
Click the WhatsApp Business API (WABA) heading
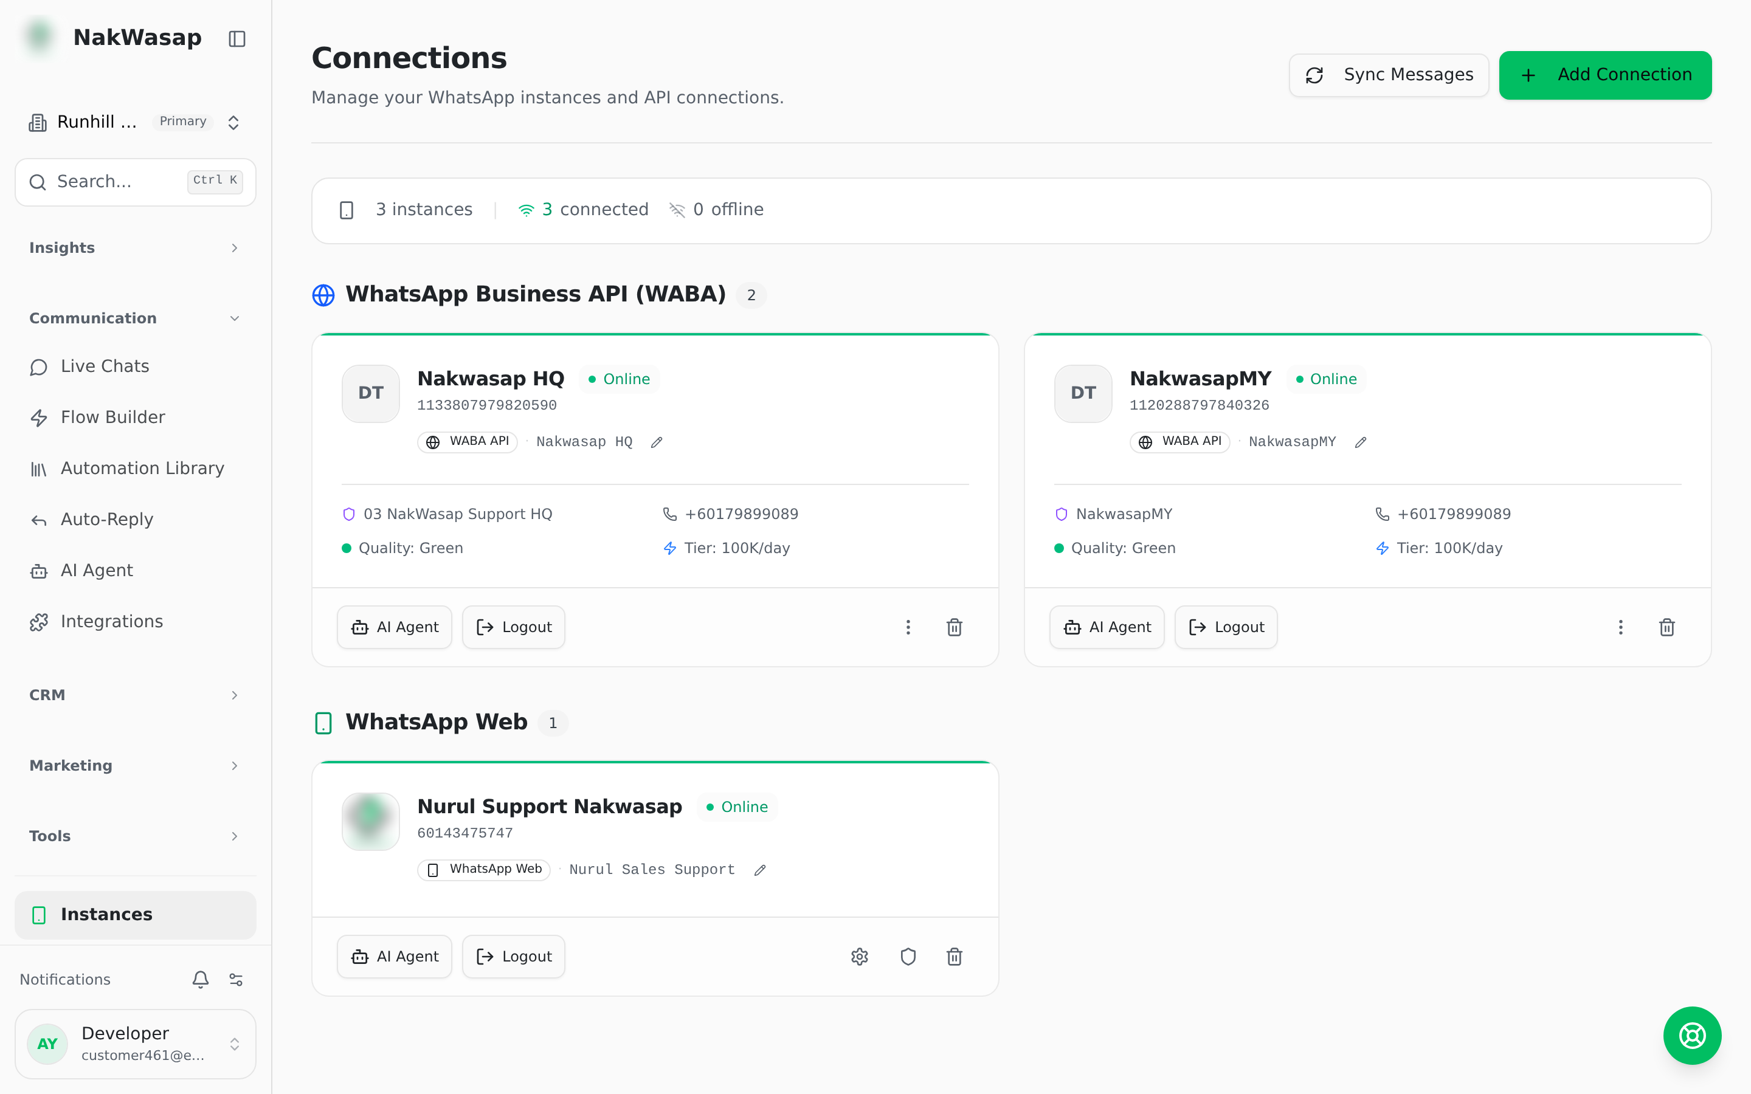(536, 295)
